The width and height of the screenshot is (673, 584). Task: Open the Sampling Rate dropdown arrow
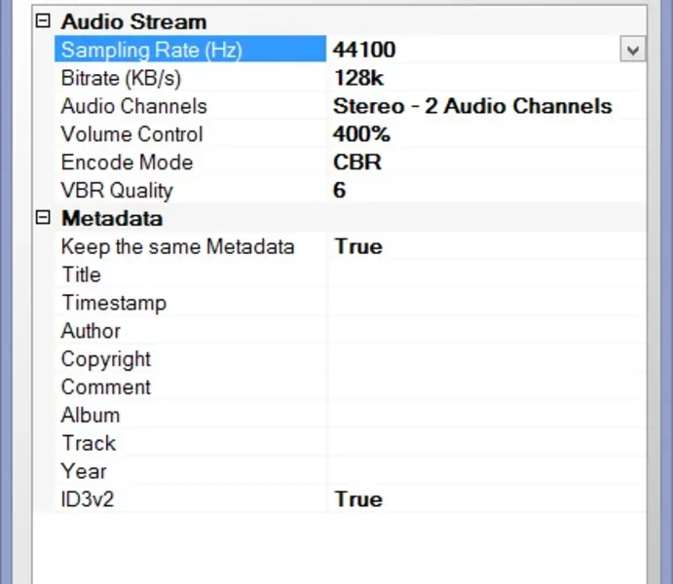633,50
